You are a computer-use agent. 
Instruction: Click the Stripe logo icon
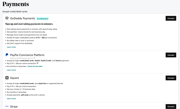click(7, 106)
